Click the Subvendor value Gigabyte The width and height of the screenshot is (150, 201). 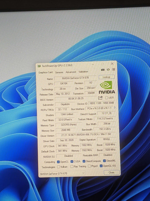click(65, 104)
